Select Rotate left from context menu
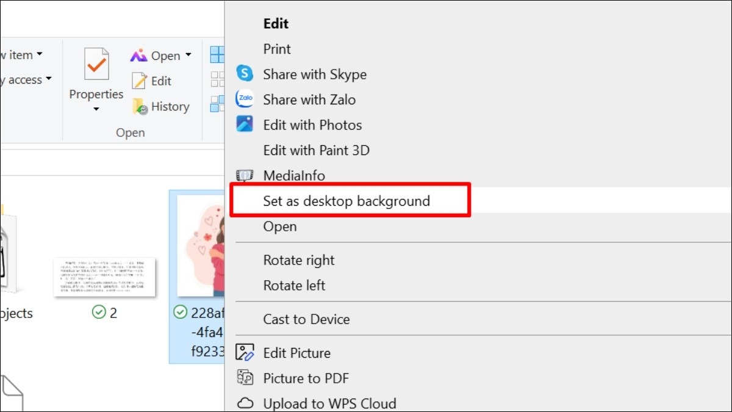Screen dimensions: 732x412 [x=294, y=286]
